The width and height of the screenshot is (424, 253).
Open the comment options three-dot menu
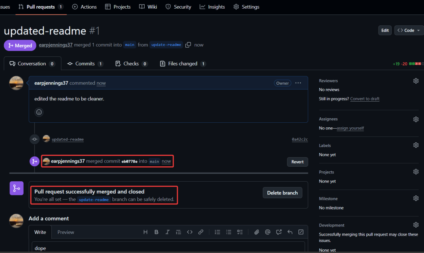point(298,83)
